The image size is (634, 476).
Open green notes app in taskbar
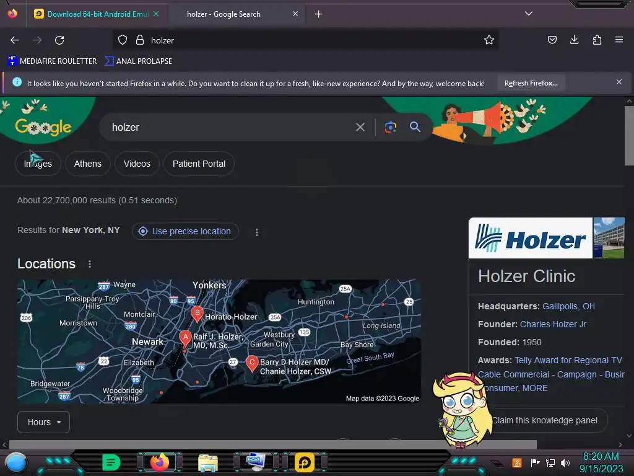(x=111, y=462)
